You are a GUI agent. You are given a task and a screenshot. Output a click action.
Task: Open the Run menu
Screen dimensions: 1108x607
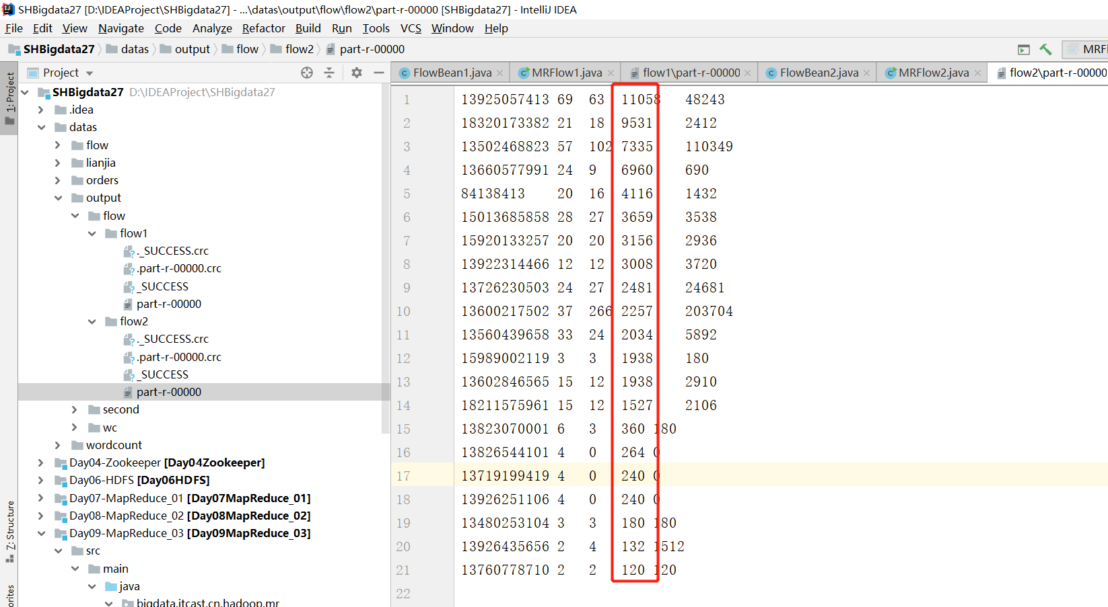(342, 28)
